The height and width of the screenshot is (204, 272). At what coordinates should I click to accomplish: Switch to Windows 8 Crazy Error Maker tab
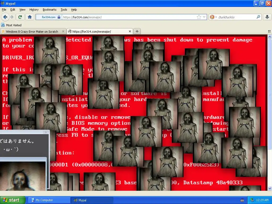point(32,31)
